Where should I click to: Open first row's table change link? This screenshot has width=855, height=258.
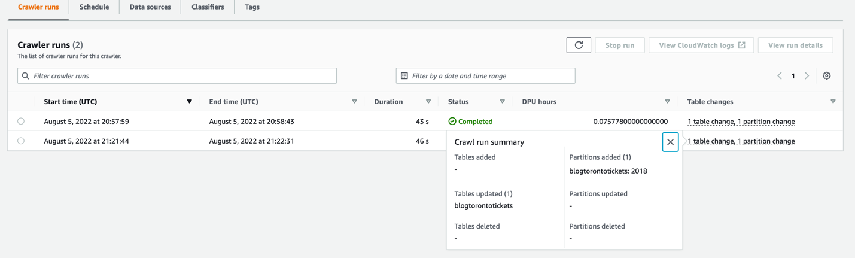[741, 122]
